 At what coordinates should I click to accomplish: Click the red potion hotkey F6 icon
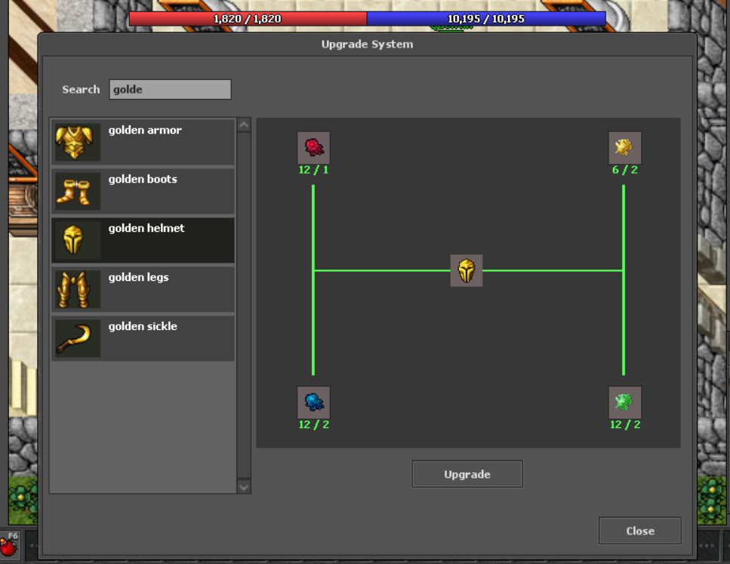point(9,546)
